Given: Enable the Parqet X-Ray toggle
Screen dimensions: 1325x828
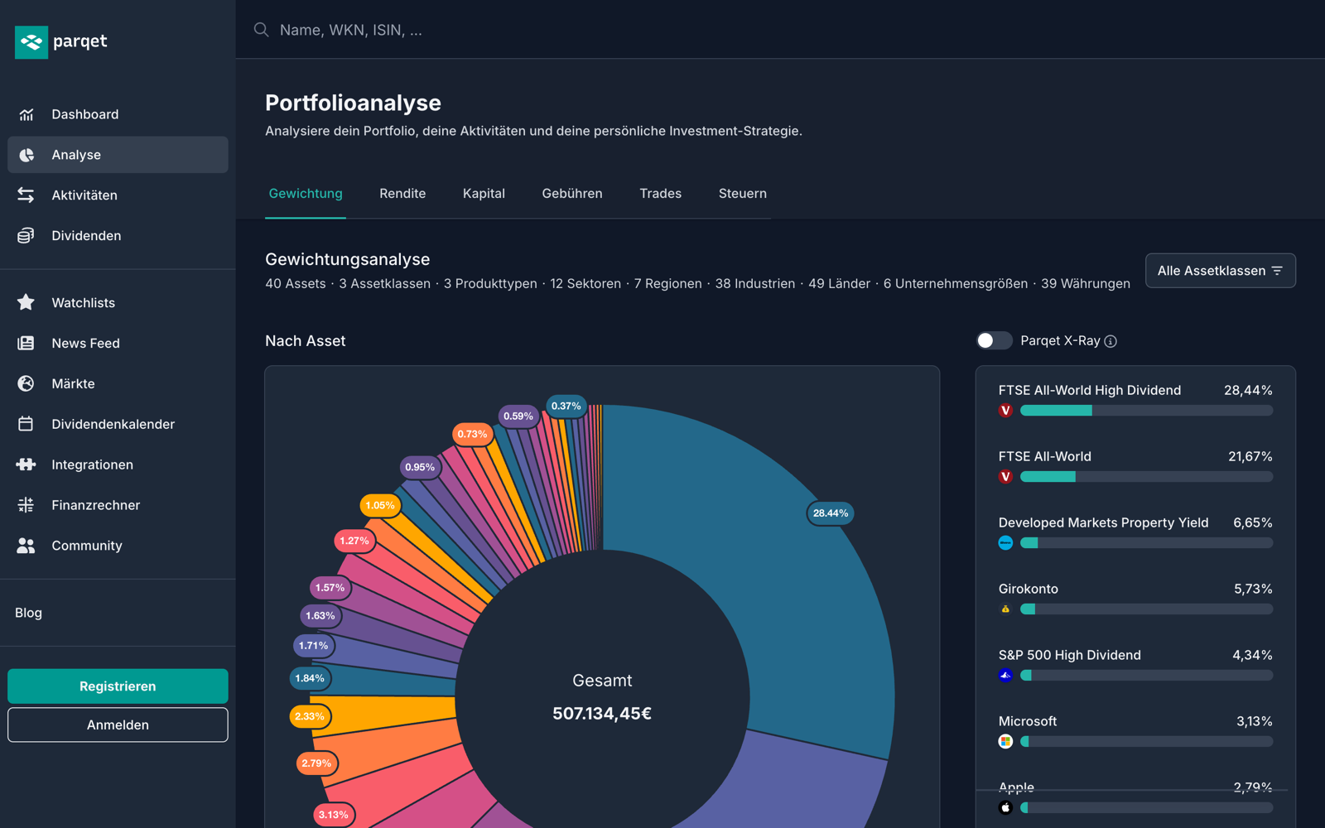Looking at the screenshot, I should click(994, 340).
